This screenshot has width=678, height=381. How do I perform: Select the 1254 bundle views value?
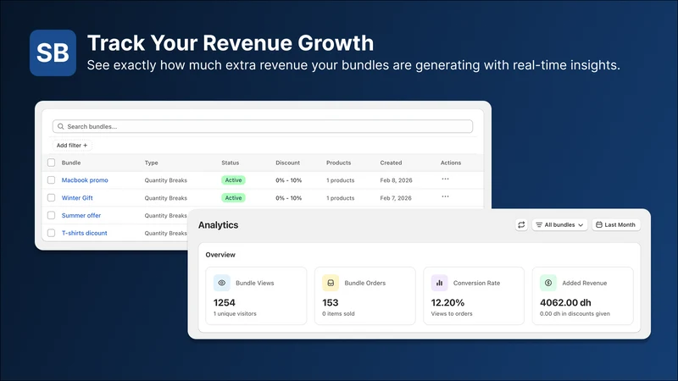(225, 302)
